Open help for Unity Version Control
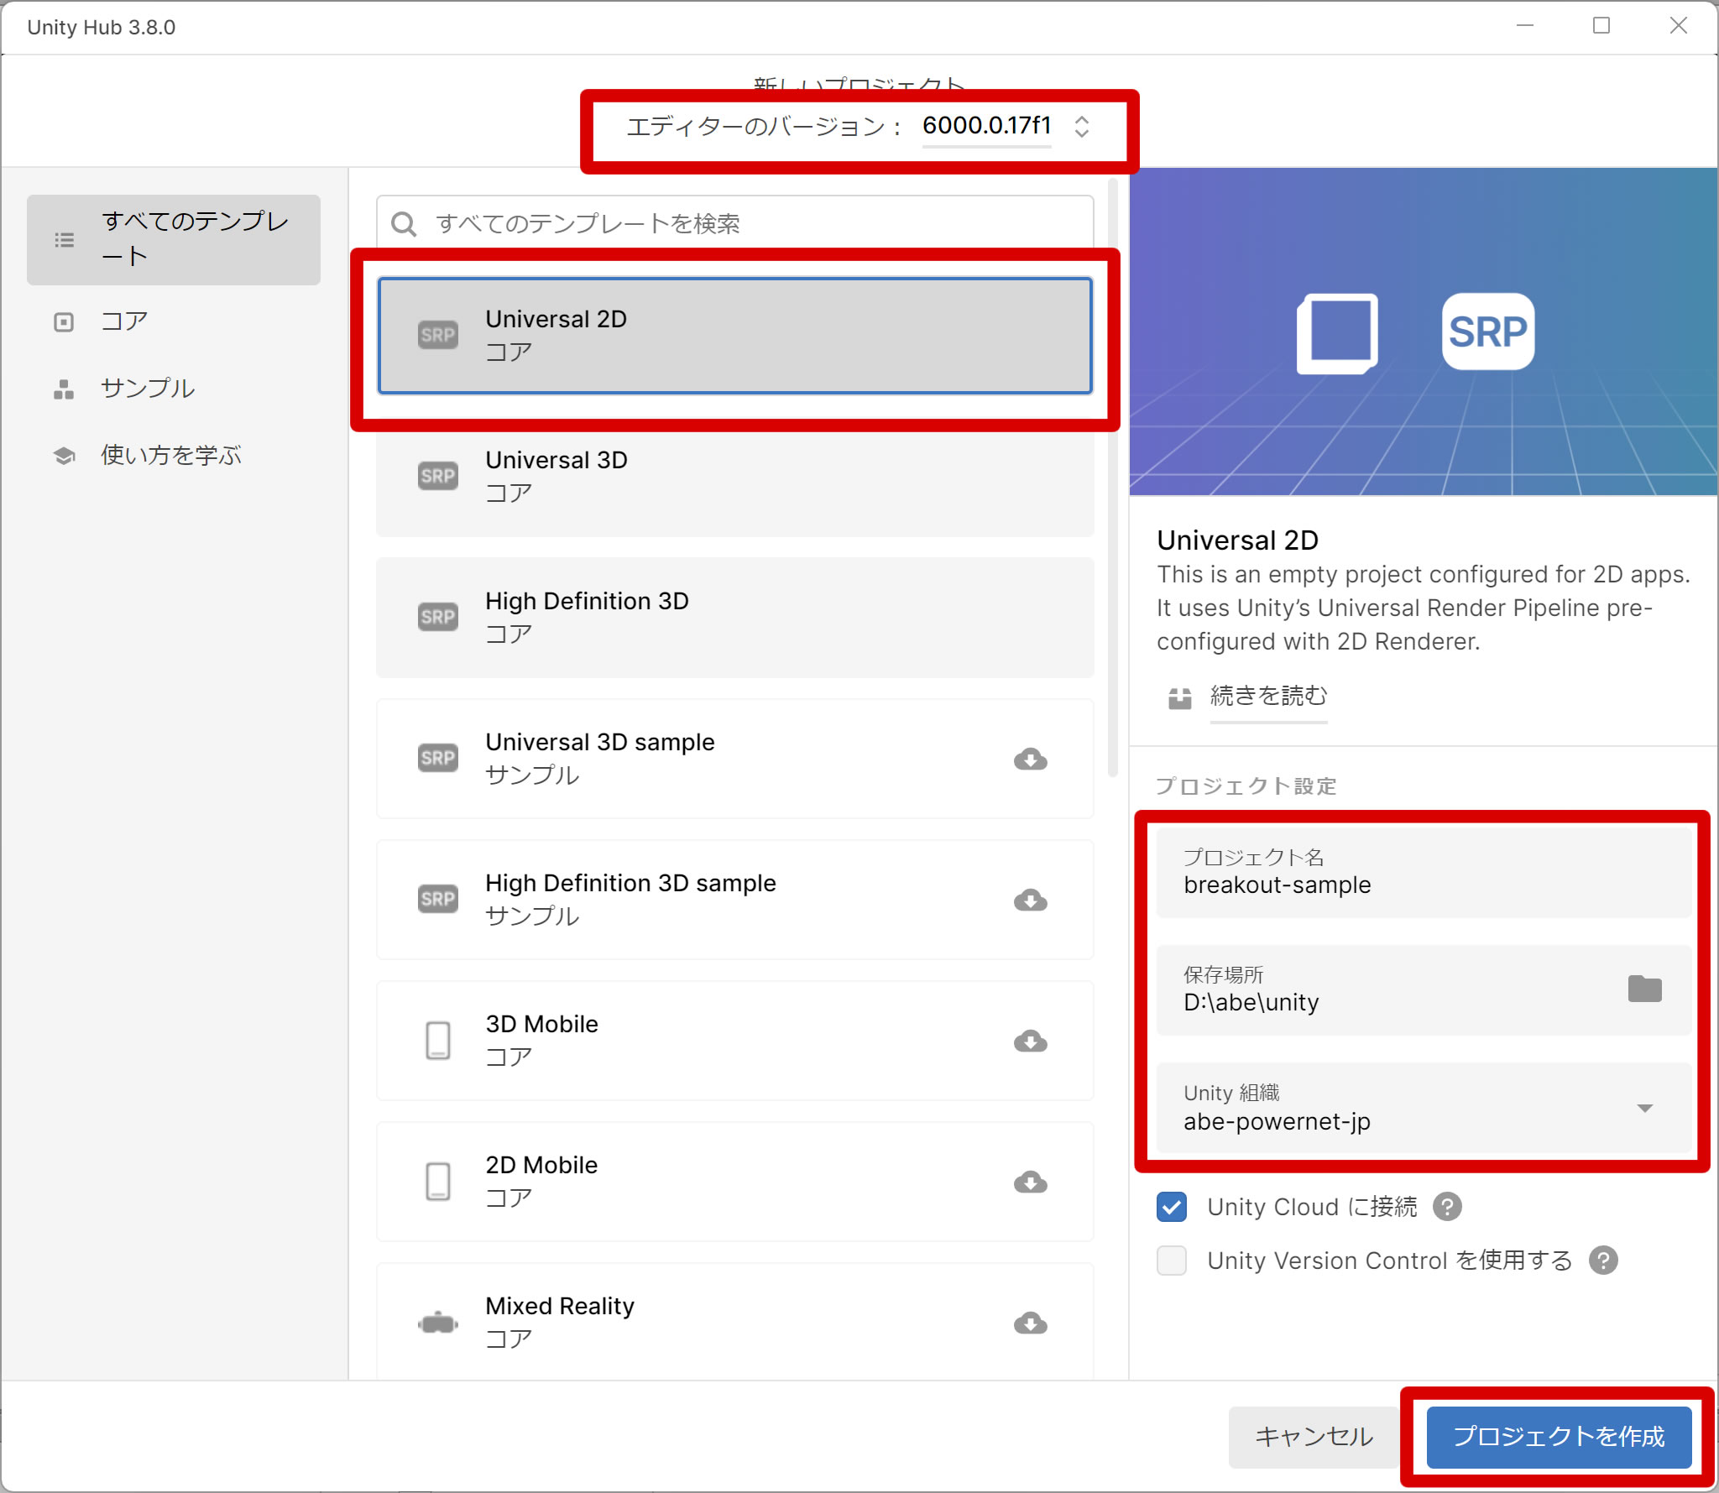The height and width of the screenshot is (1493, 1719). (x=1603, y=1261)
